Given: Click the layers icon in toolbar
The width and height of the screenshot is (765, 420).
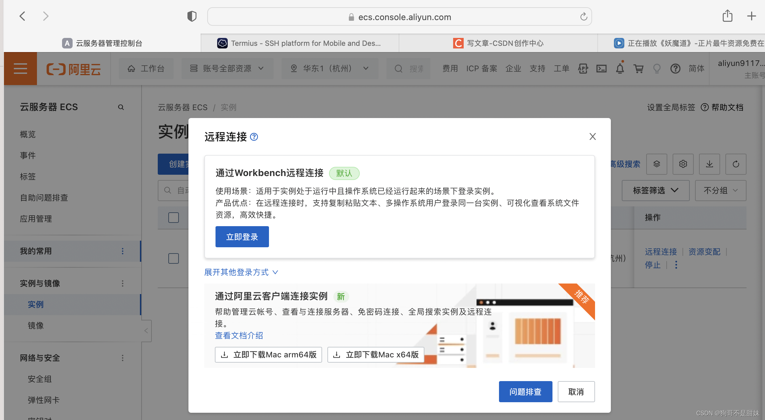Looking at the screenshot, I should [657, 164].
